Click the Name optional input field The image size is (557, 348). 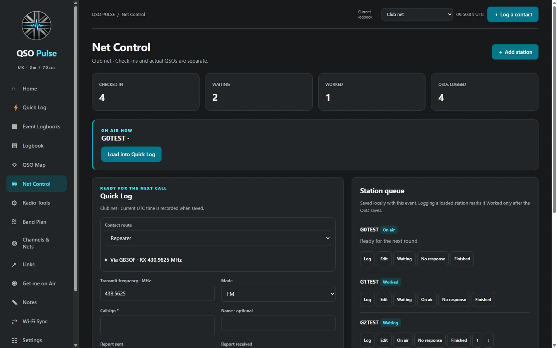tap(278, 323)
